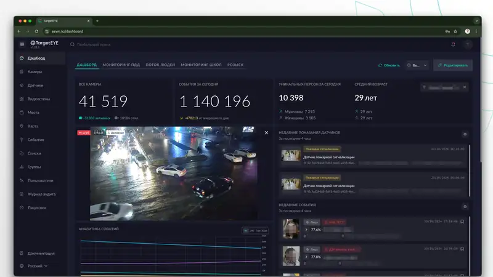This screenshot has width=493, height=277.
Task: Open the Карта map page
Action: pyautogui.click(x=33, y=126)
